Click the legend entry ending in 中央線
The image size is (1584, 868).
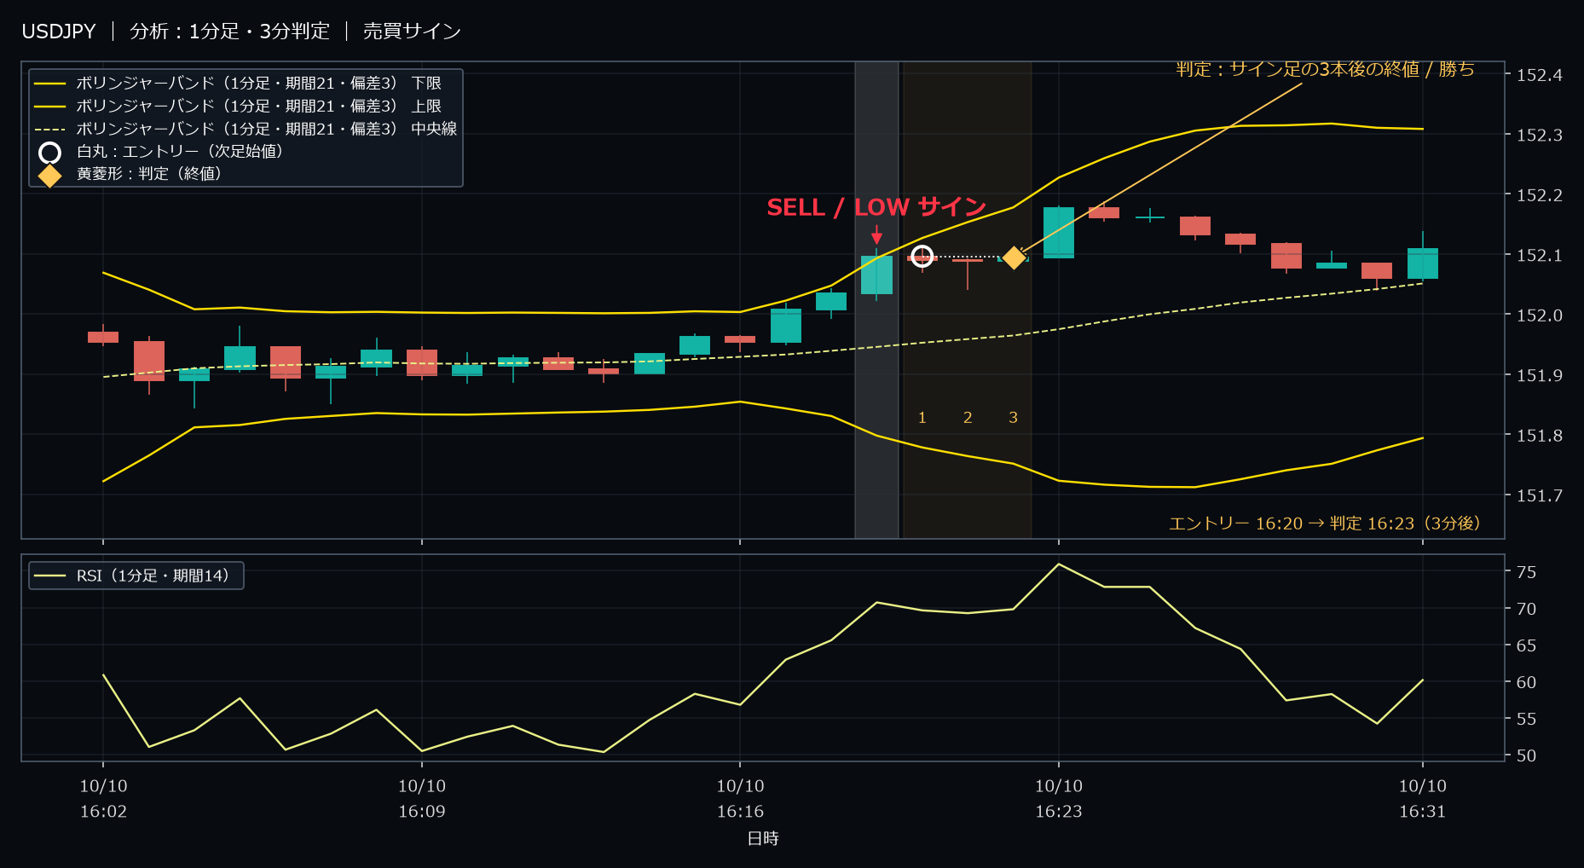click(x=246, y=129)
